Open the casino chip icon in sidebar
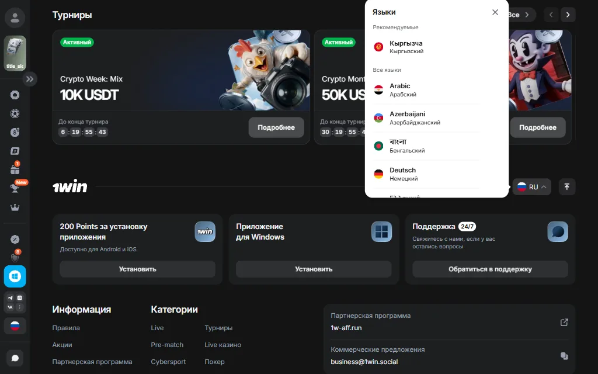The height and width of the screenshot is (374, 598). coord(15,95)
